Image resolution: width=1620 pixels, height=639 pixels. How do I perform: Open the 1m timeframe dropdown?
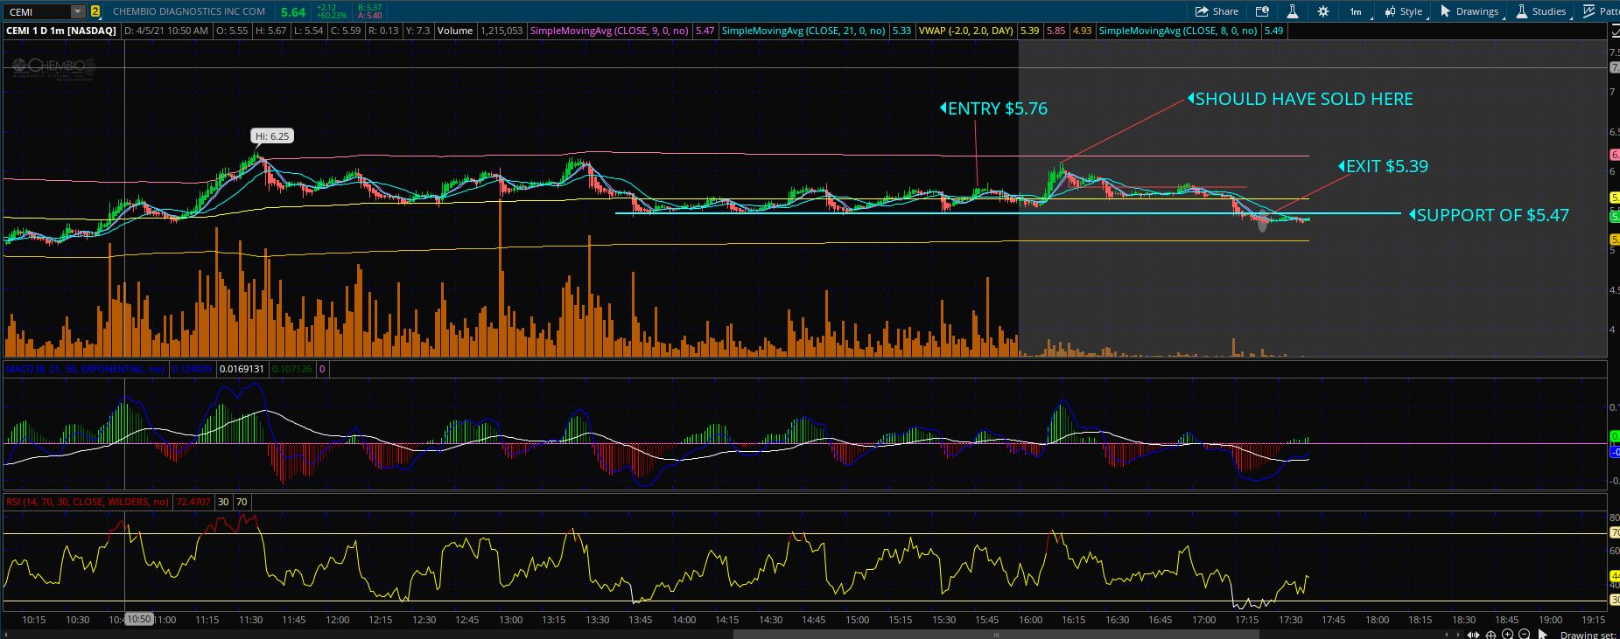[1356, 11]
